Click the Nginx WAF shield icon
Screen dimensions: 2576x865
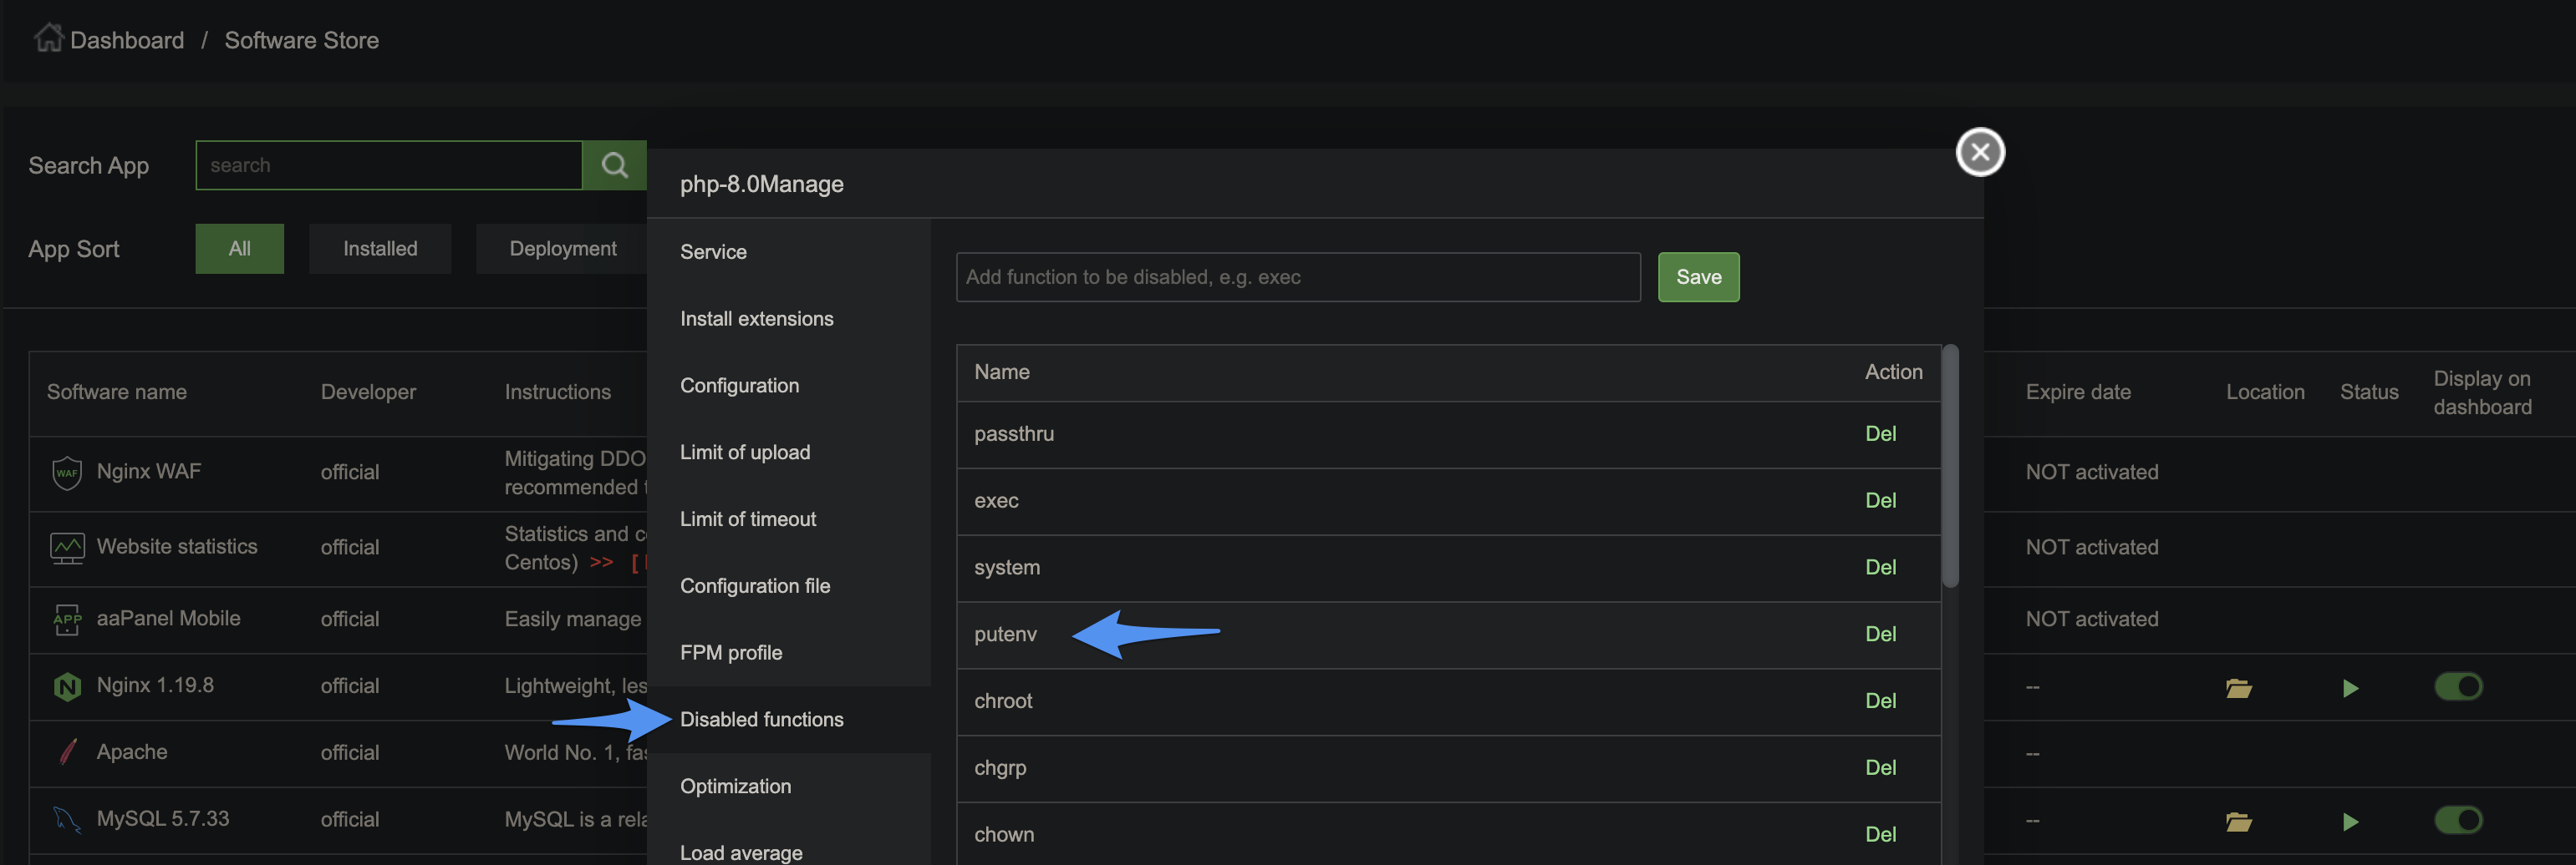point(67,473)
